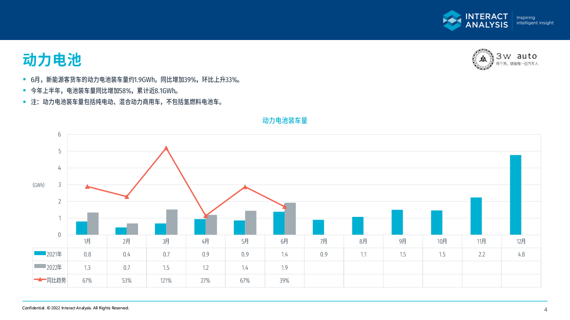Click the Interact Analysis hexagon logo icon
The height and width of the screenshot is (320, 570).
tap(452, 20)
